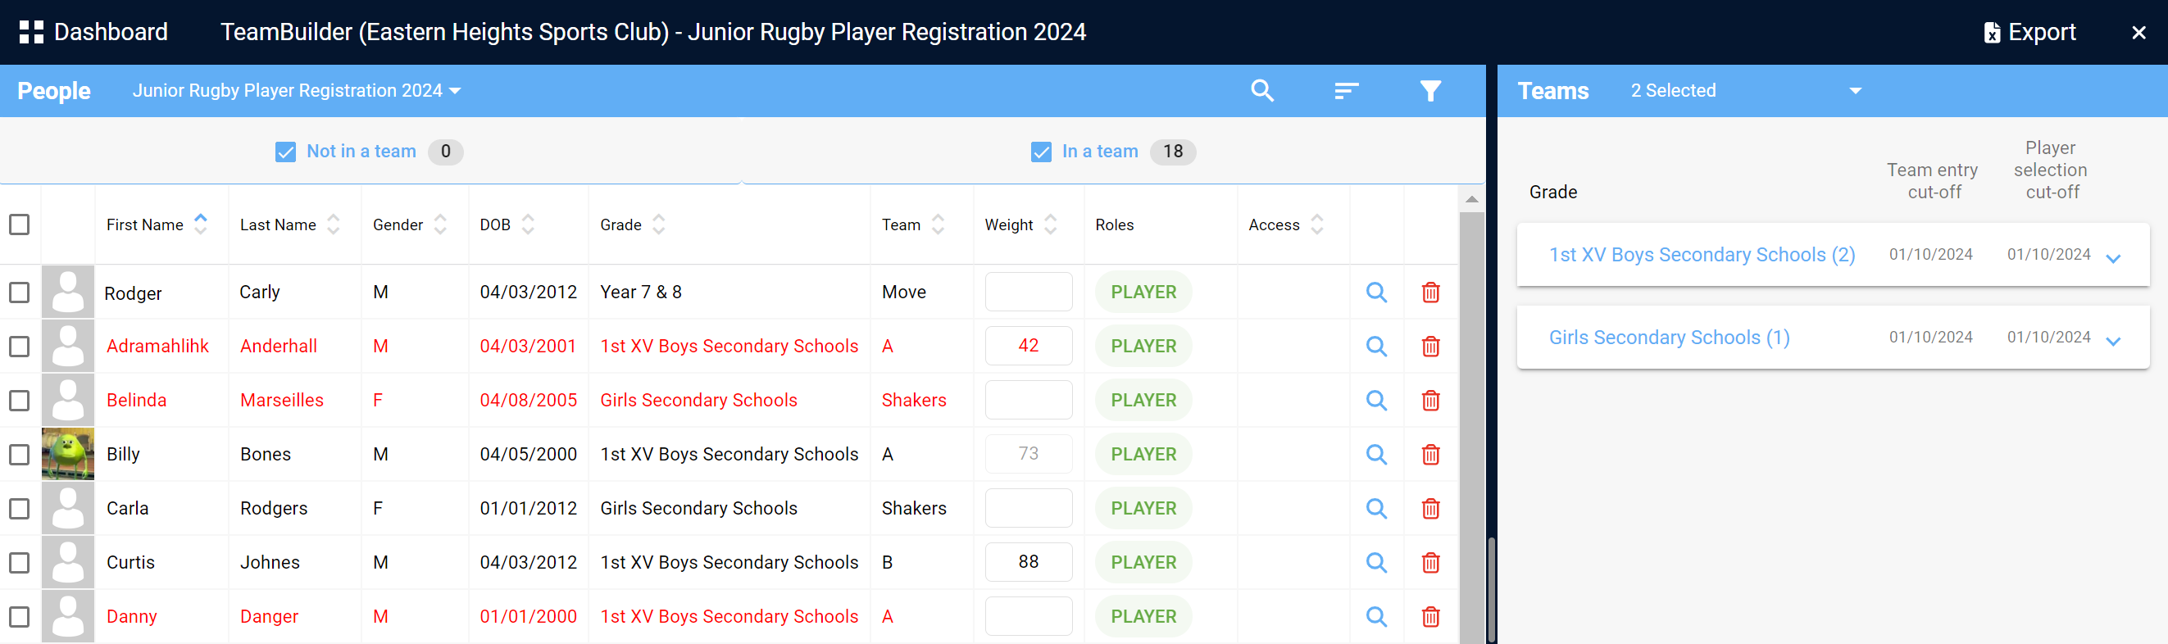Tick the select-all header checkbox
This screenshot has height=644, width=2168.
point(20,224)
